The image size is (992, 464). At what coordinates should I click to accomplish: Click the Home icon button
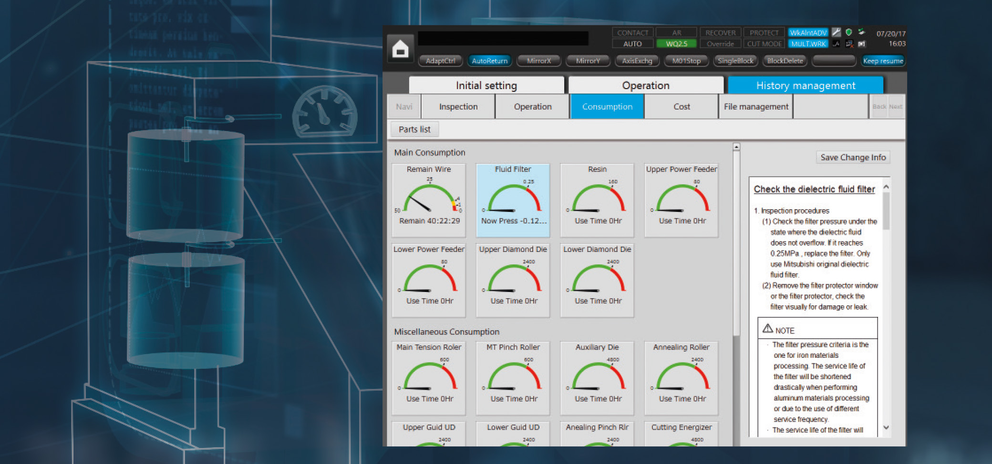tap(400, 49)
